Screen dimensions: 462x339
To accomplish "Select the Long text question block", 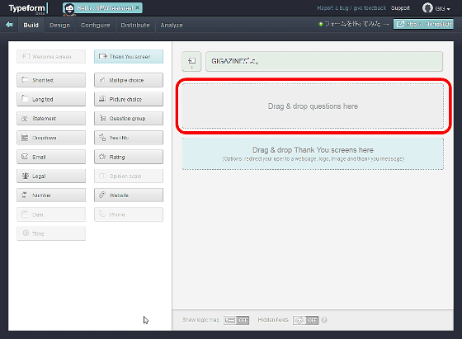I will pyautogui.click(x=51, y=99).
